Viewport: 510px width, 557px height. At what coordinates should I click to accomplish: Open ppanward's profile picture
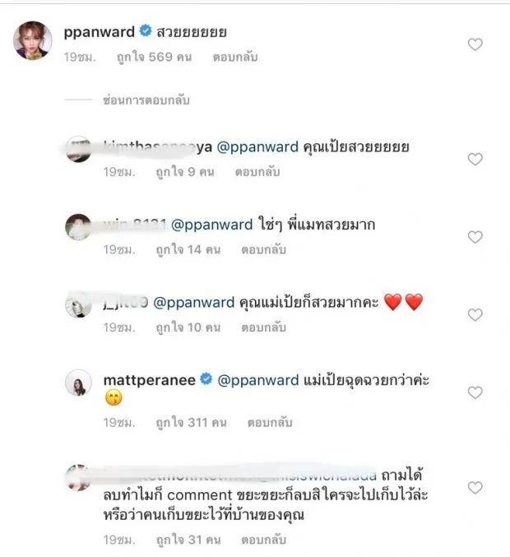(x=33, y=39)
